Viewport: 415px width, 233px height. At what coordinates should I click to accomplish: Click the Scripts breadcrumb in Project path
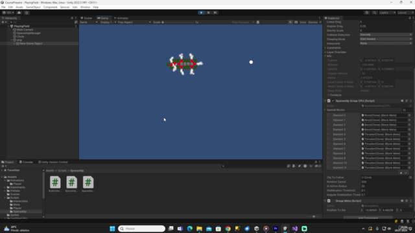tap(62, 171)
